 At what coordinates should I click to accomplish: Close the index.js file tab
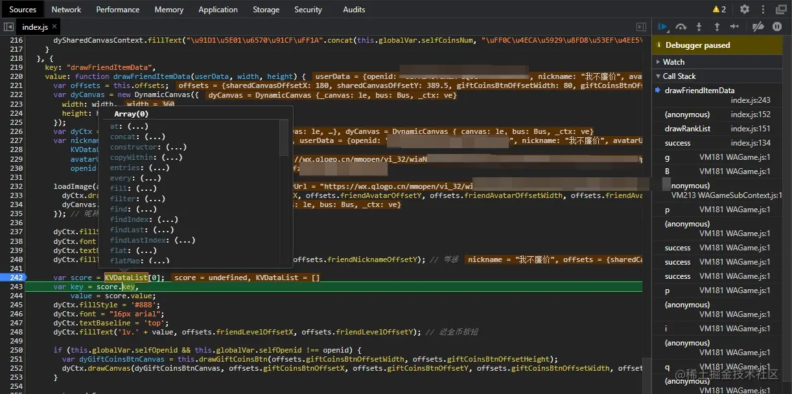coord(54,27)
